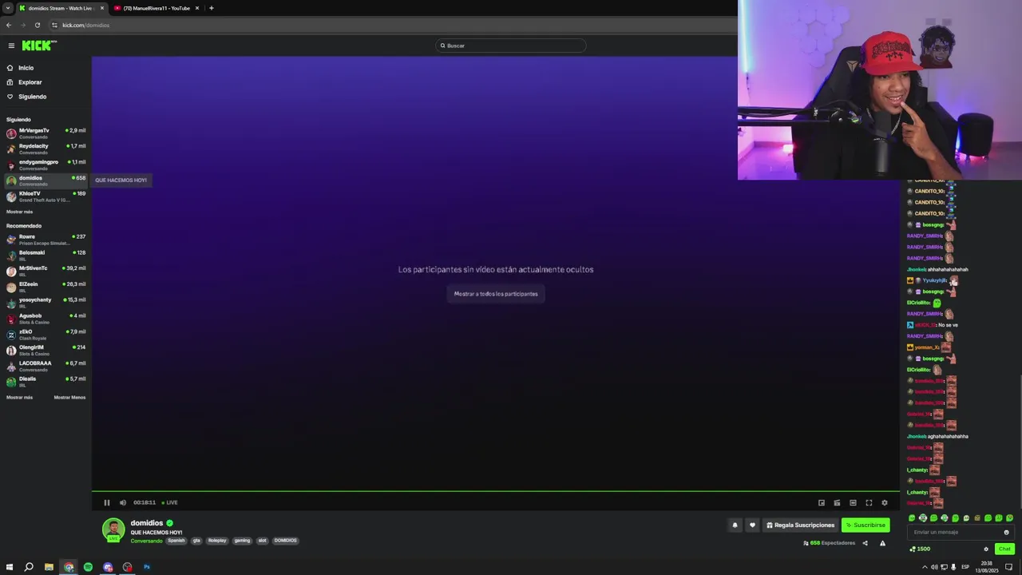Open the video player settings gear
1022x575 pixels.
coord(884,502)
